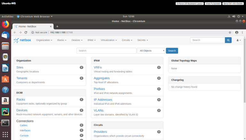Image resolution: width=246 pixels, height=140 pixels.
Task: Open Ubuntu Software store icon
Action: [x=5, y=79]
